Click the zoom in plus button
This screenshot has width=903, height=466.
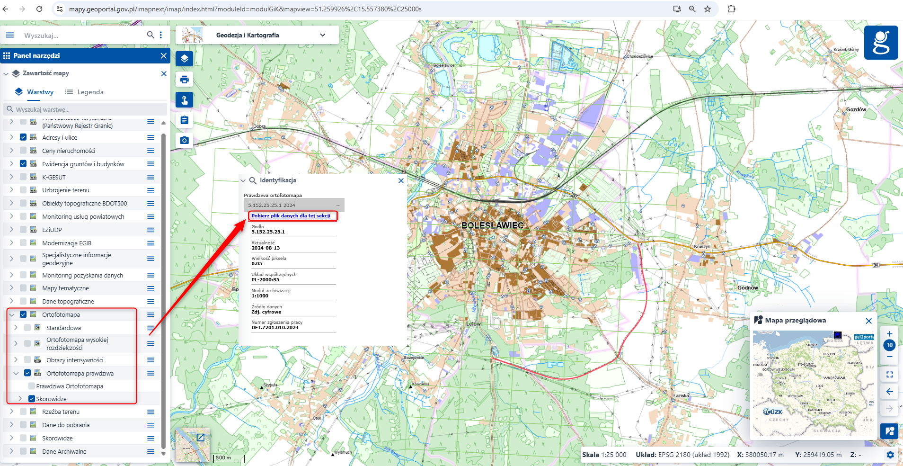(x=889, y=334)
